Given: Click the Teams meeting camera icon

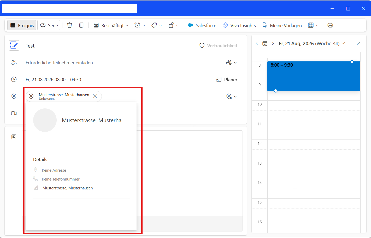Looking at the screenshot, I should pos(14,113).
